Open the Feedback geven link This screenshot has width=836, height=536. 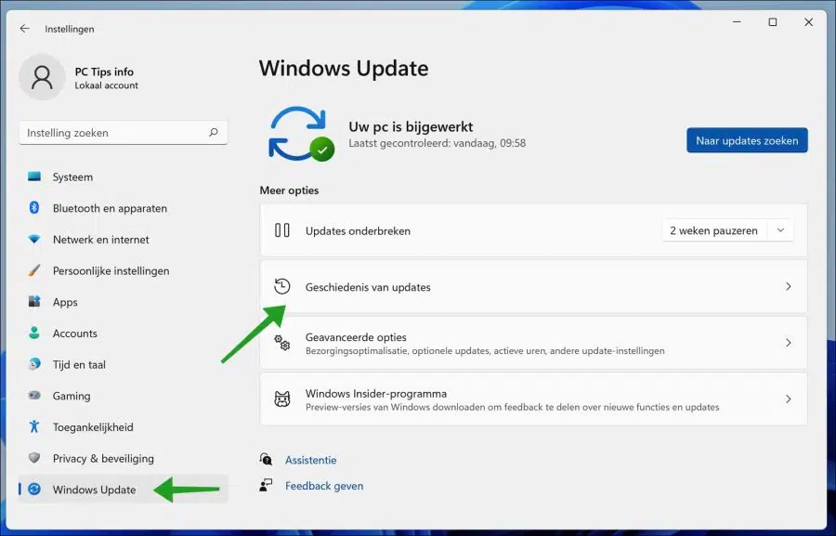[324, 486]
